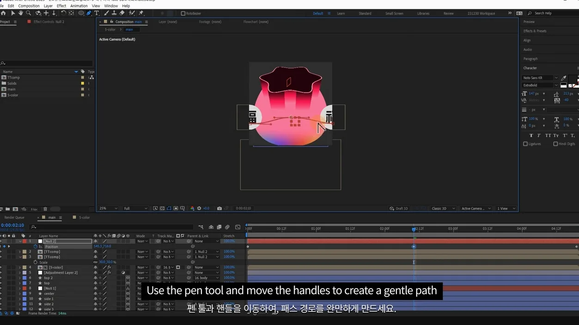Click the Project panel menu icon
The image size is (579, 325).
coord(15,22)
